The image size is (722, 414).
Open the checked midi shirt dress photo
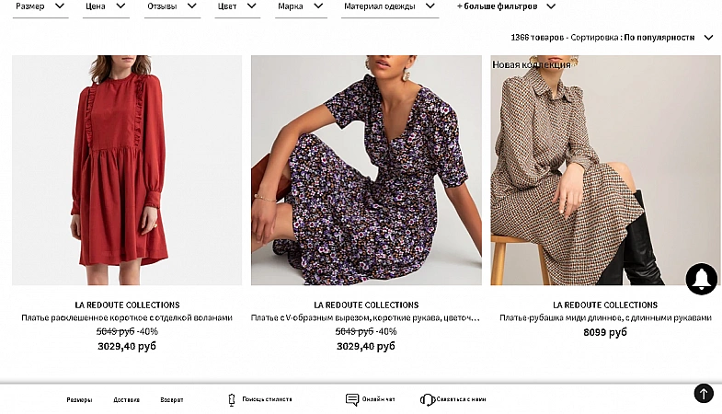pyautogui.click(x=605, y=170)
